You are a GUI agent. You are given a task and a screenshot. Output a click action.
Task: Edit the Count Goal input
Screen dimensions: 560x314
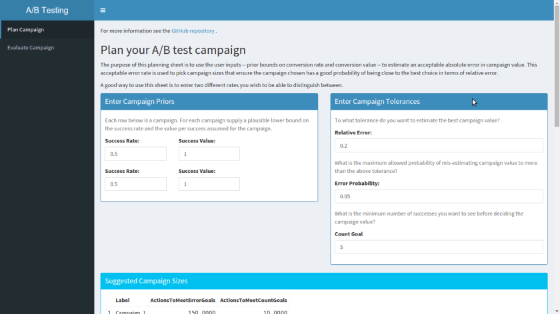tap(439, 247)
